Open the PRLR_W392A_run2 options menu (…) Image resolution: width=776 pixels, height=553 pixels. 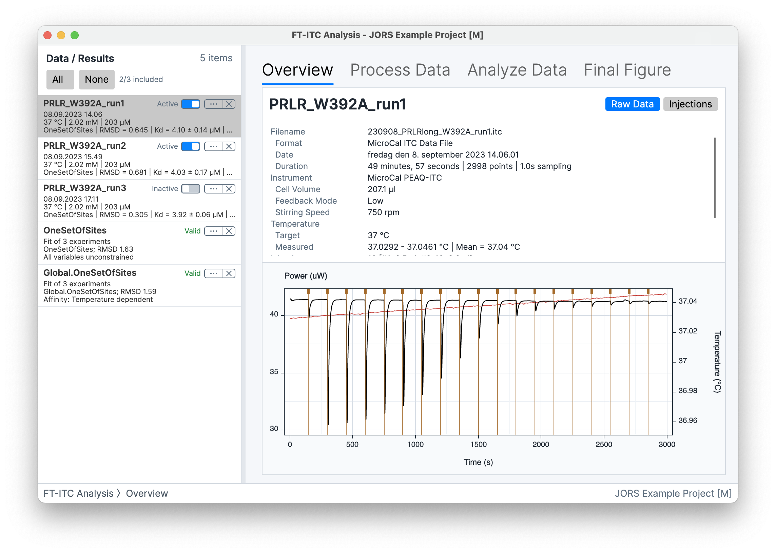point(213,146)
